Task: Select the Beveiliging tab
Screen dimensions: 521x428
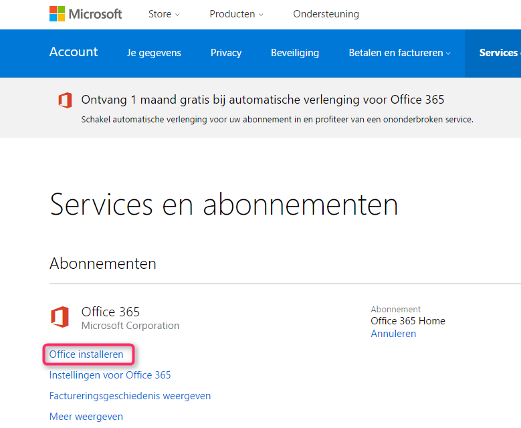Action: click(x=295, y=53)
